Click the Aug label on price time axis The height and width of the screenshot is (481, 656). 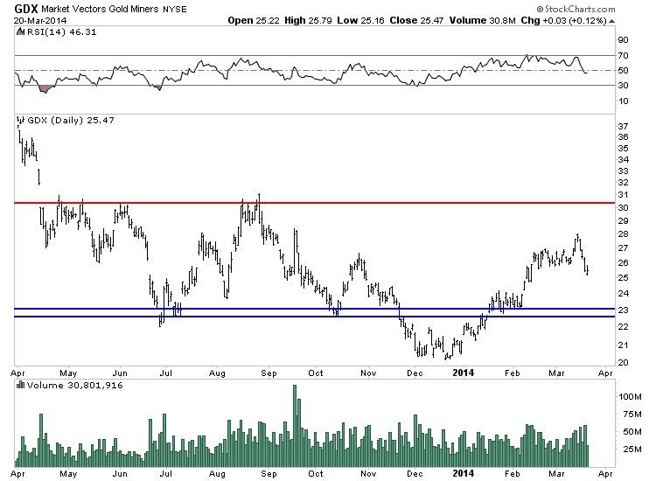(221, 370)
